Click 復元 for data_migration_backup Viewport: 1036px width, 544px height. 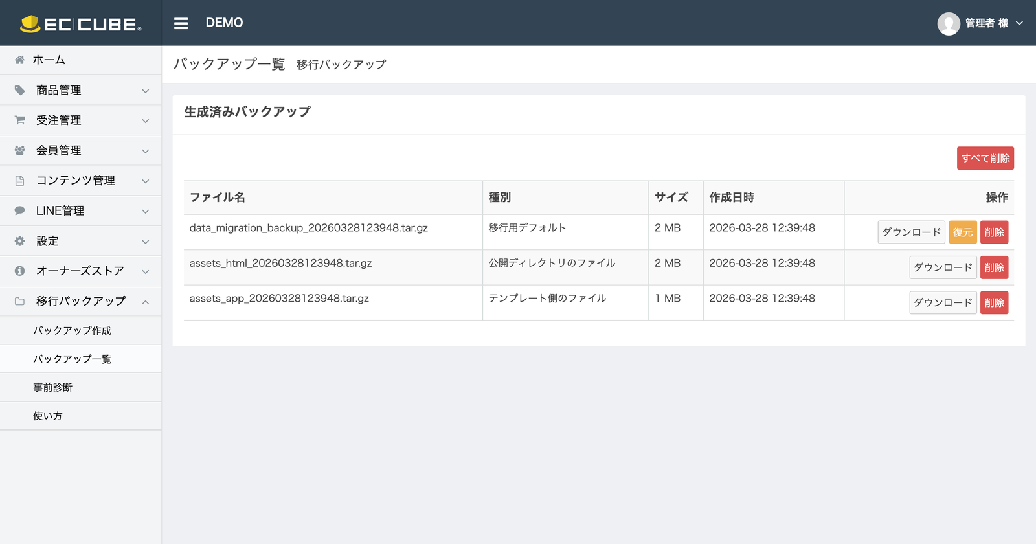point(963,232)
